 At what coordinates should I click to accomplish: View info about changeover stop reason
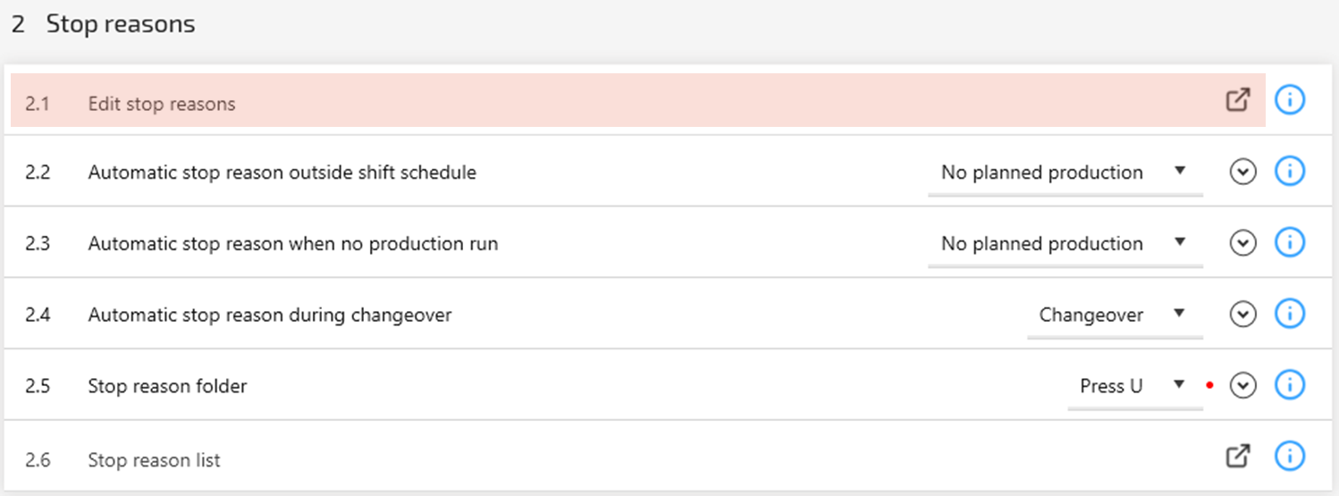1289,314
